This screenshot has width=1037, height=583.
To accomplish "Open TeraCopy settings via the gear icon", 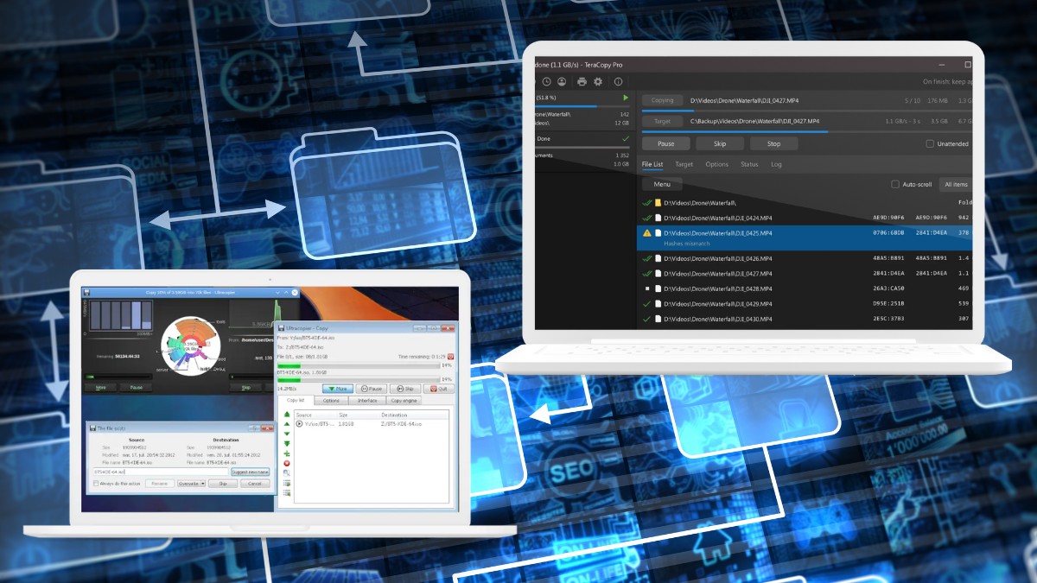I will click(x=597, y=81).
